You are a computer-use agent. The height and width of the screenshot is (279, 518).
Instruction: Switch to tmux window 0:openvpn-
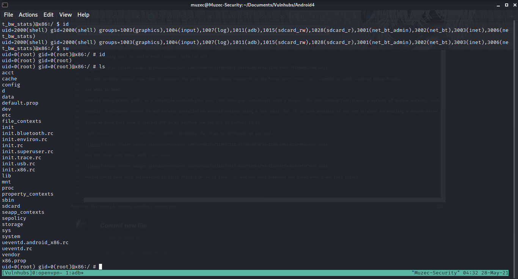pyautogui.click(x=47, y=273)
